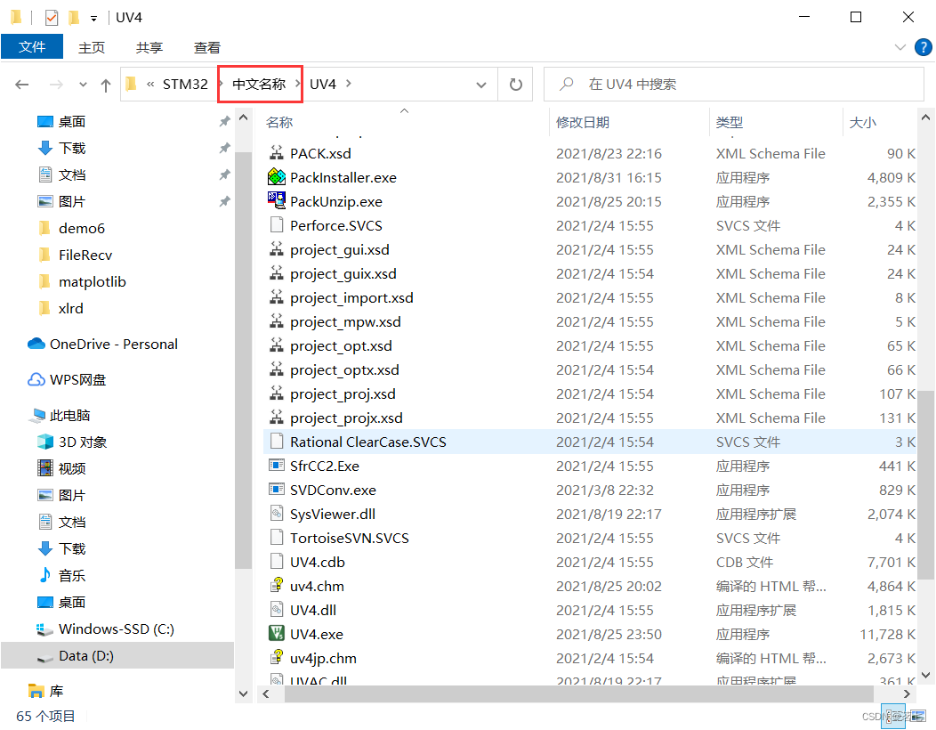Select the Rational ClearCase.SVCS file name

[368, 442]
